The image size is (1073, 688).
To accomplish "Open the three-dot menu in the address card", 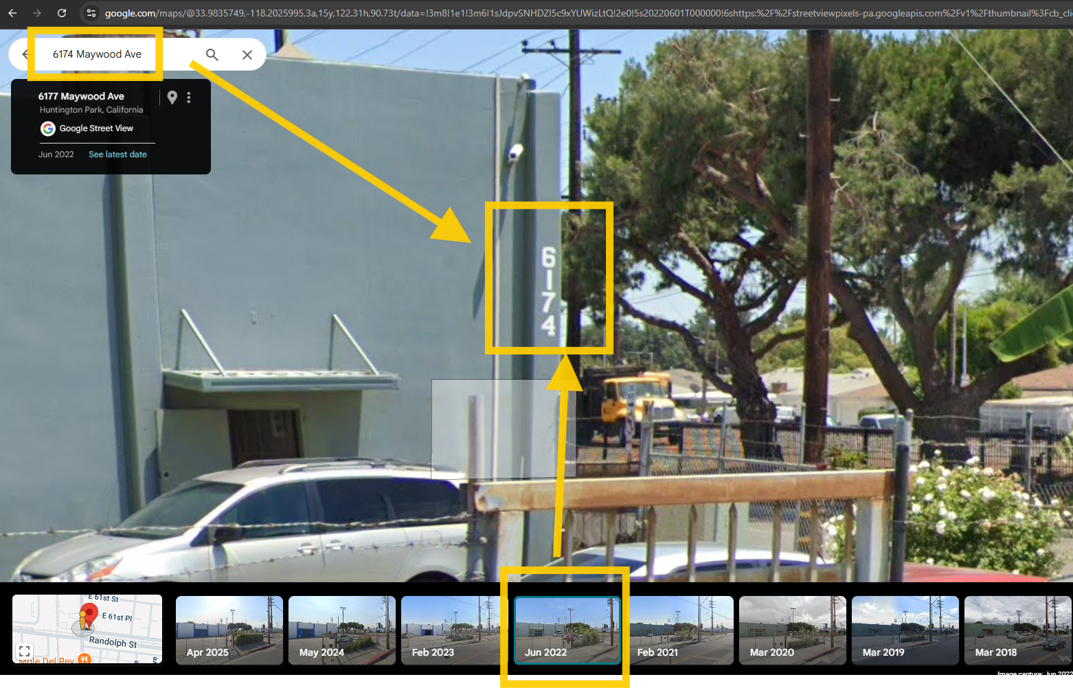I will pyautogui.click(x=189, y=98).
